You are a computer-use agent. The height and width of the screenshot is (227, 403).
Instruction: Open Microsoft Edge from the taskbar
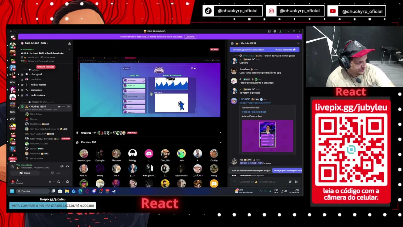[80, 191]
